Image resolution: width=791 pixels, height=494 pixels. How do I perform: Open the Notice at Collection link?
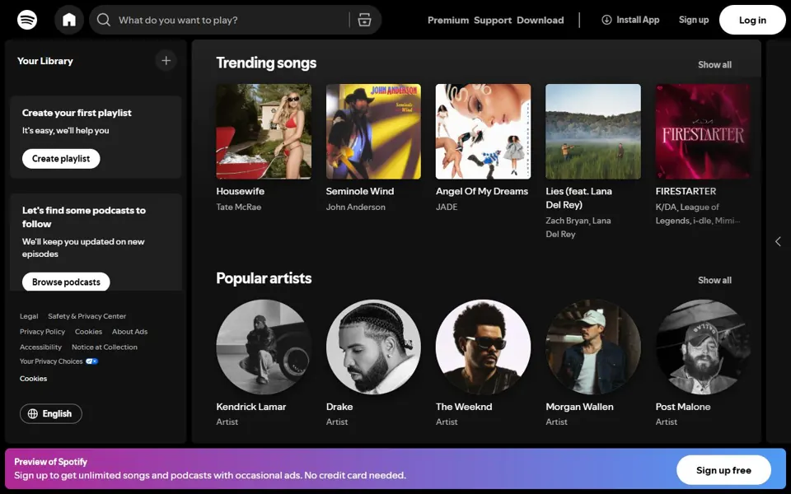click(105, 347)
